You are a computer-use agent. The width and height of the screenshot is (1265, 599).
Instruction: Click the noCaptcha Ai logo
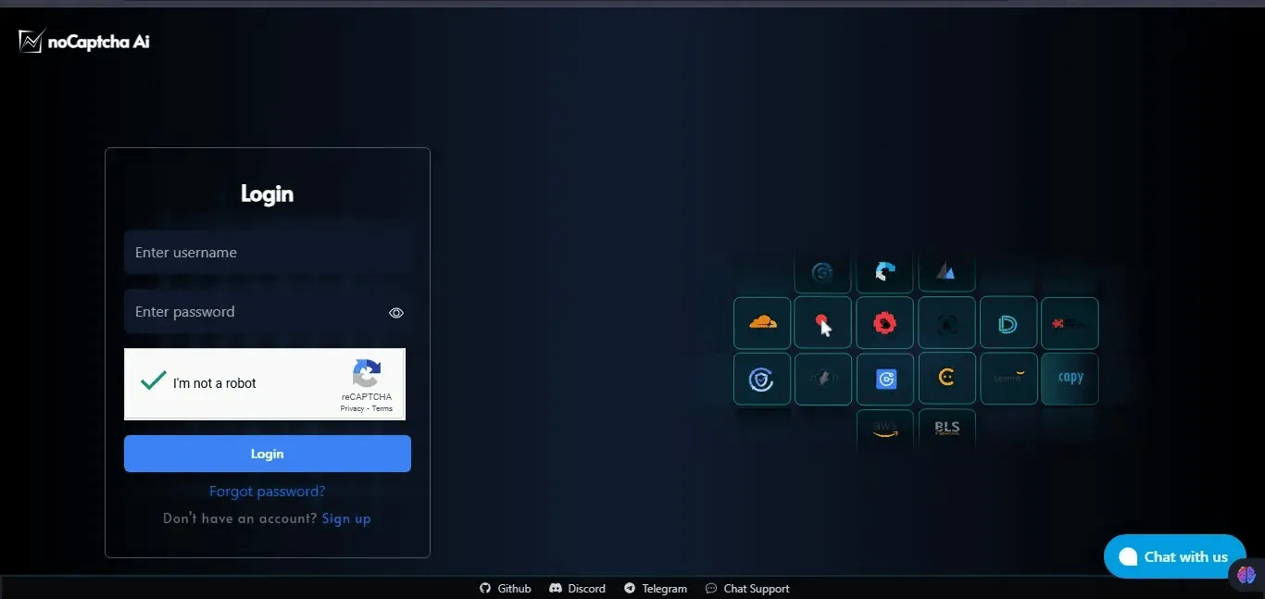click(84, 41)
